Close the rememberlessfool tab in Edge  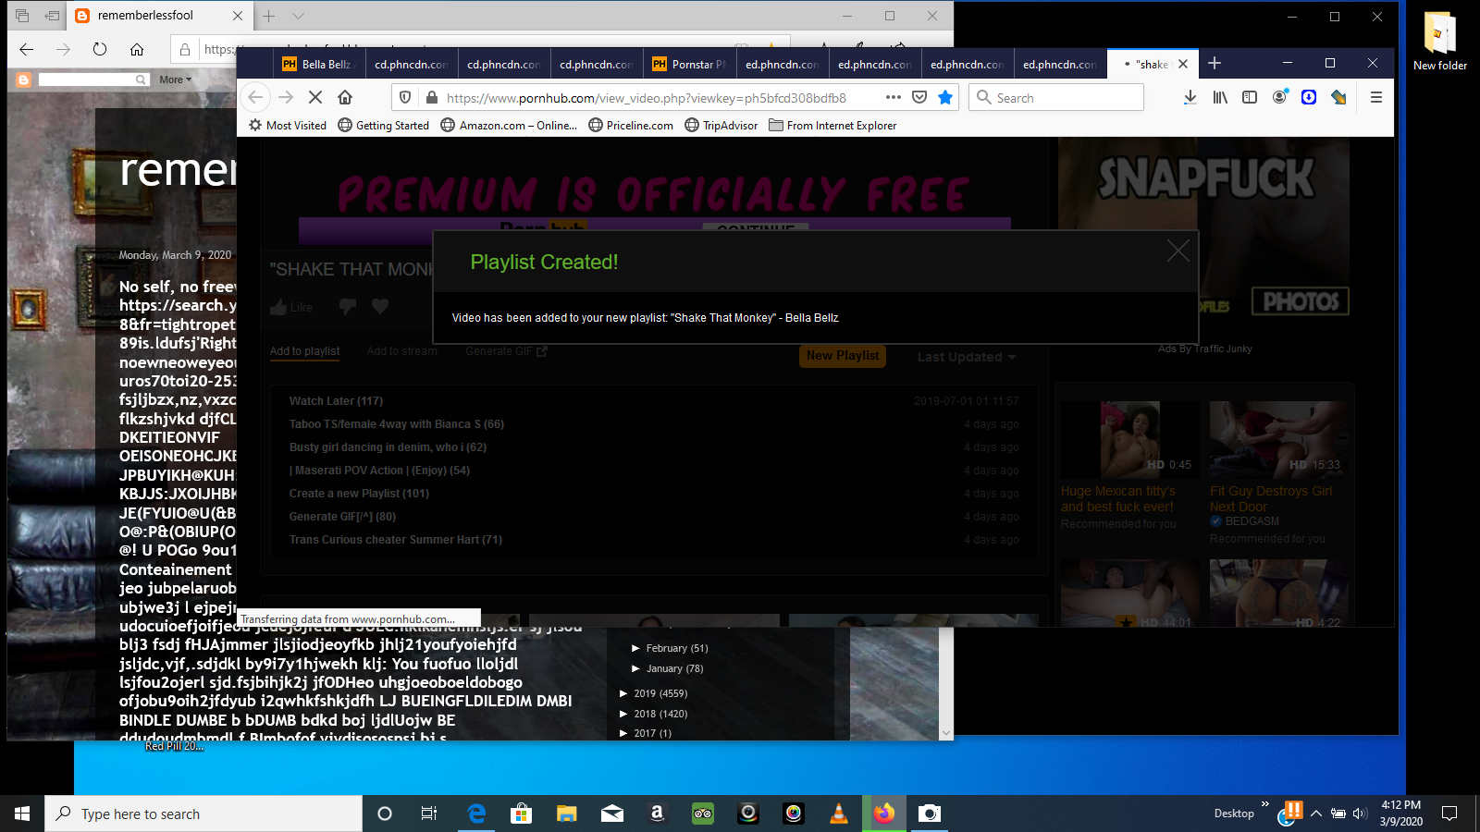pyautogui.click(x=238, y=16)
